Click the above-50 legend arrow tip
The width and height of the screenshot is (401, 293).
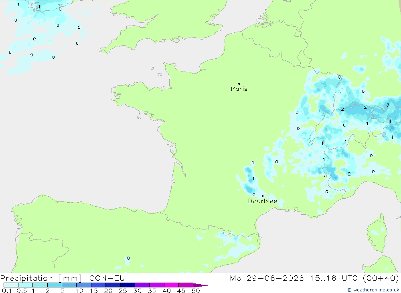[x=200, y=285]
